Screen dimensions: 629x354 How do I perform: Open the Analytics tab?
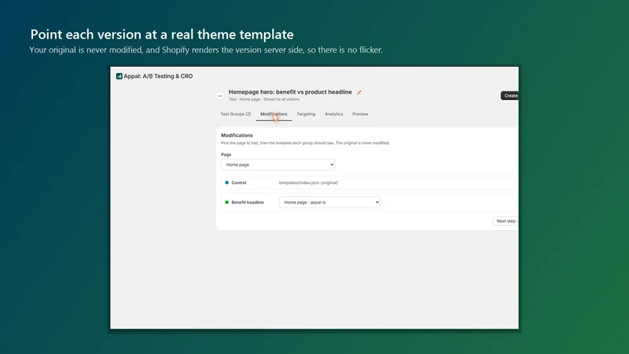tap(333, 114)
